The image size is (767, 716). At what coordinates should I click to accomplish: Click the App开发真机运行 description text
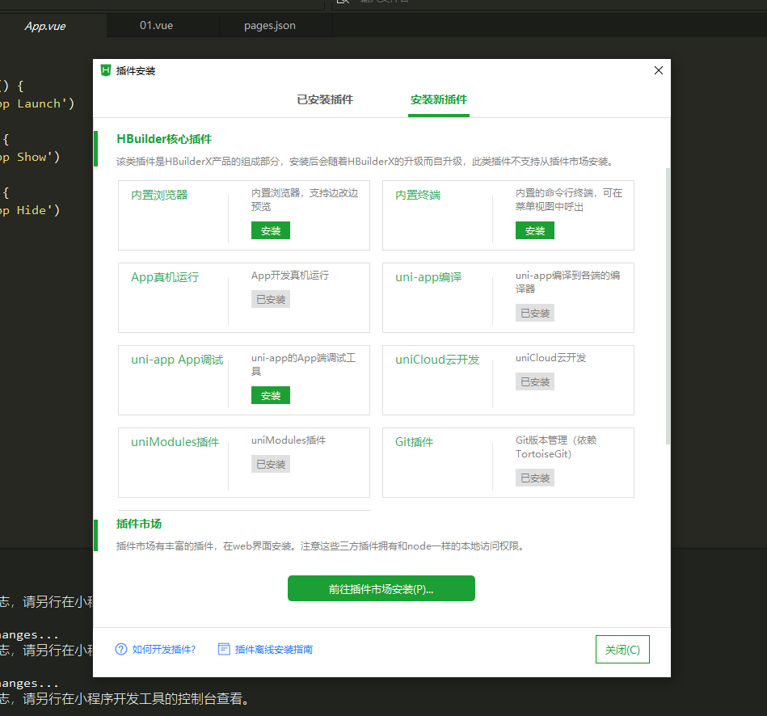[x=290, y=276]
